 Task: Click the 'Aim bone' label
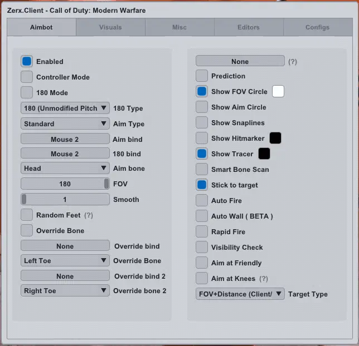click(129, 169)
